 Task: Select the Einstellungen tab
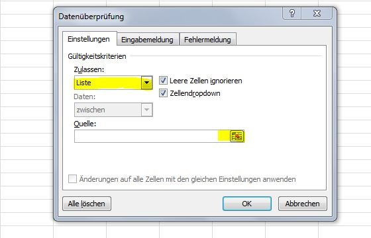(x=89, y=39)
